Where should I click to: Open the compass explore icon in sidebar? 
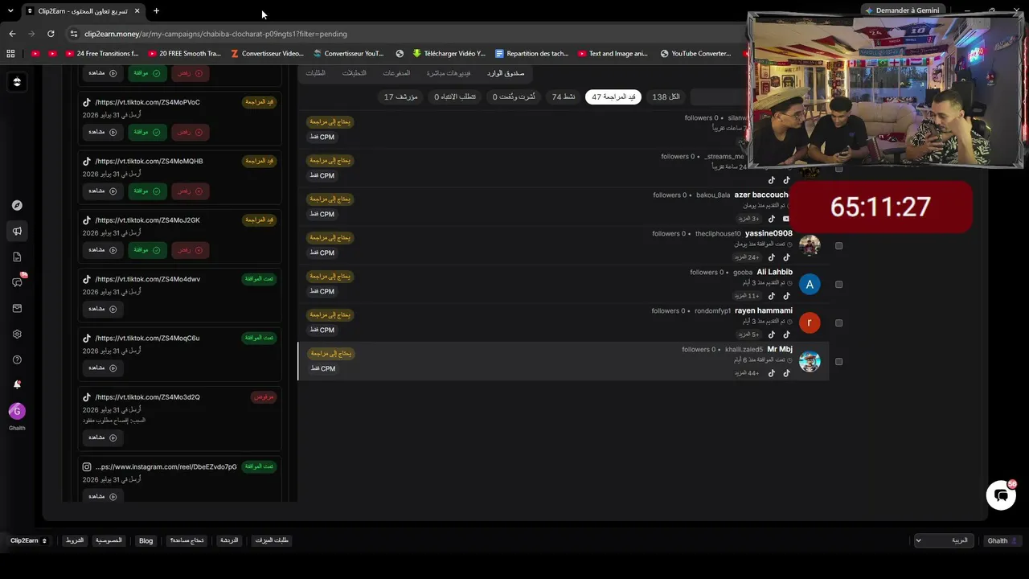pyautogui.click(x=17, y=205)
